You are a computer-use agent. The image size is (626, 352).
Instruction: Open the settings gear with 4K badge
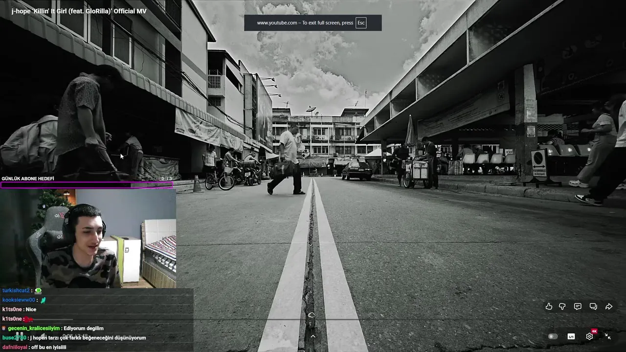[x=590, y=336]
